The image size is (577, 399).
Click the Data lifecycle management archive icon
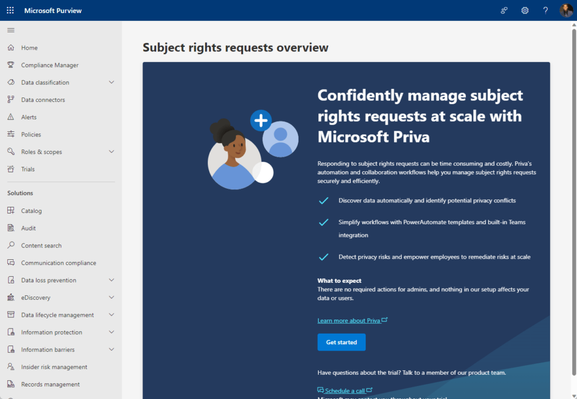pos(11,314)
